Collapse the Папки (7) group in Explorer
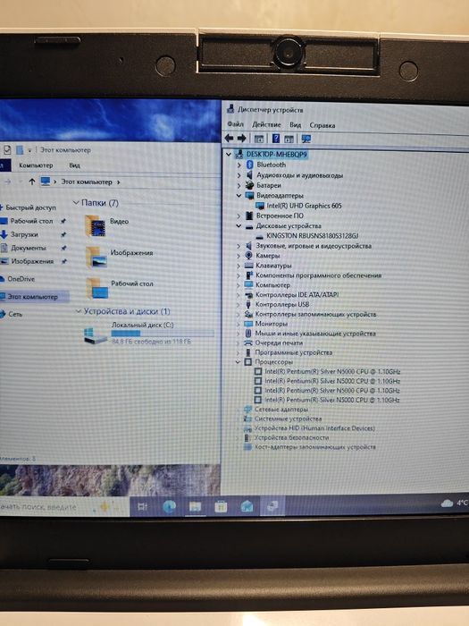469x626 pixels. click(76, 203)
